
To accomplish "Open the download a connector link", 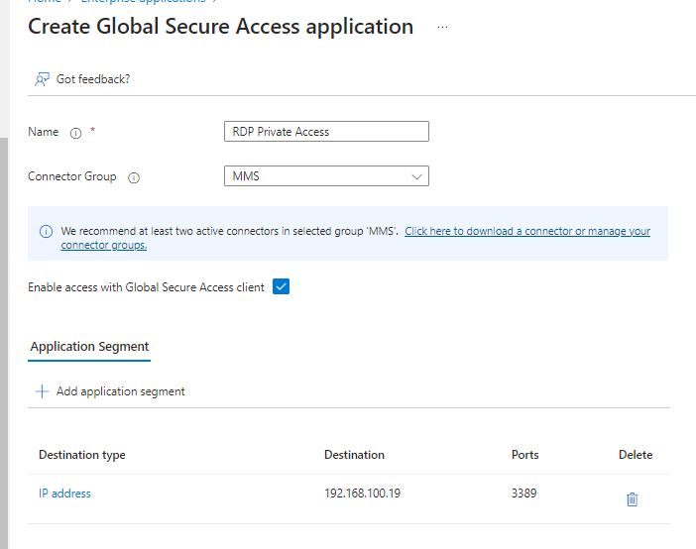I will coord(526,232).
